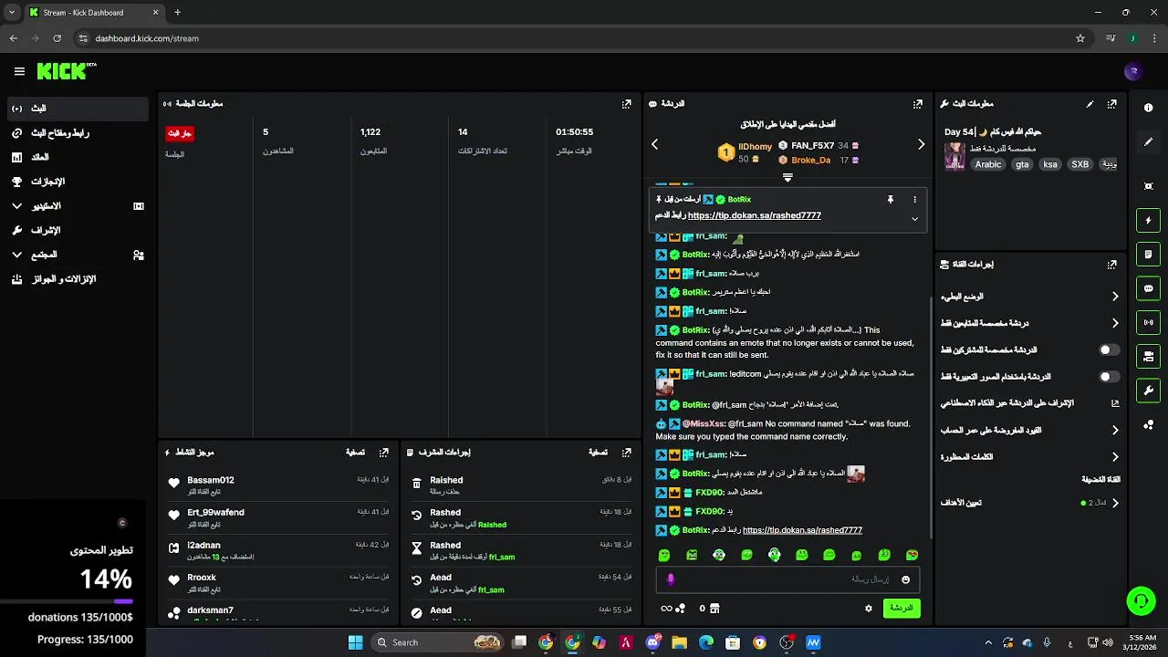Open the pinned message more options menu
The height and width of the screenshot is (657, 1168).
[914, 199]
